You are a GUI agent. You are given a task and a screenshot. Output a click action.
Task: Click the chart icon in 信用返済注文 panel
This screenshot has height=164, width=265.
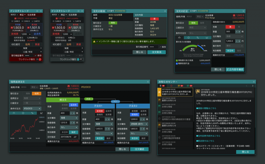click(x=42, y=113)
